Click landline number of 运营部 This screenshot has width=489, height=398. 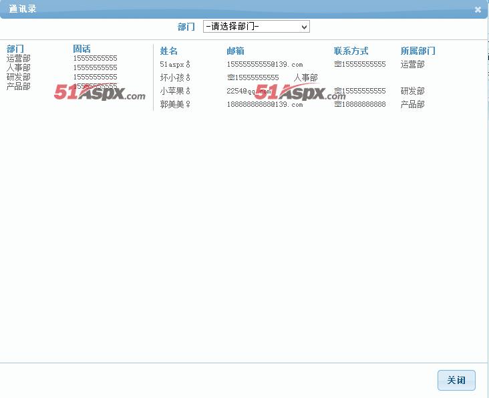95,58
